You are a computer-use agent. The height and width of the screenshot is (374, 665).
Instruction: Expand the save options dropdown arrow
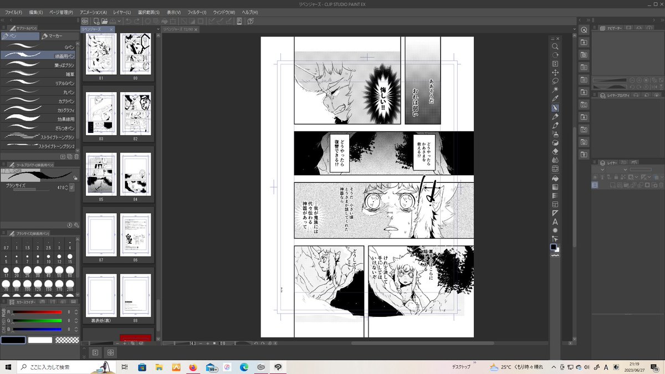click(118, 21)
